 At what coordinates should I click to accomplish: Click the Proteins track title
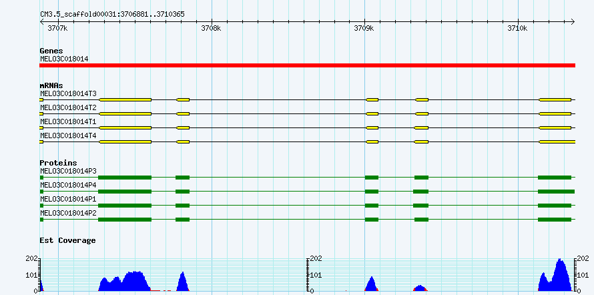(x=58, y=163)
